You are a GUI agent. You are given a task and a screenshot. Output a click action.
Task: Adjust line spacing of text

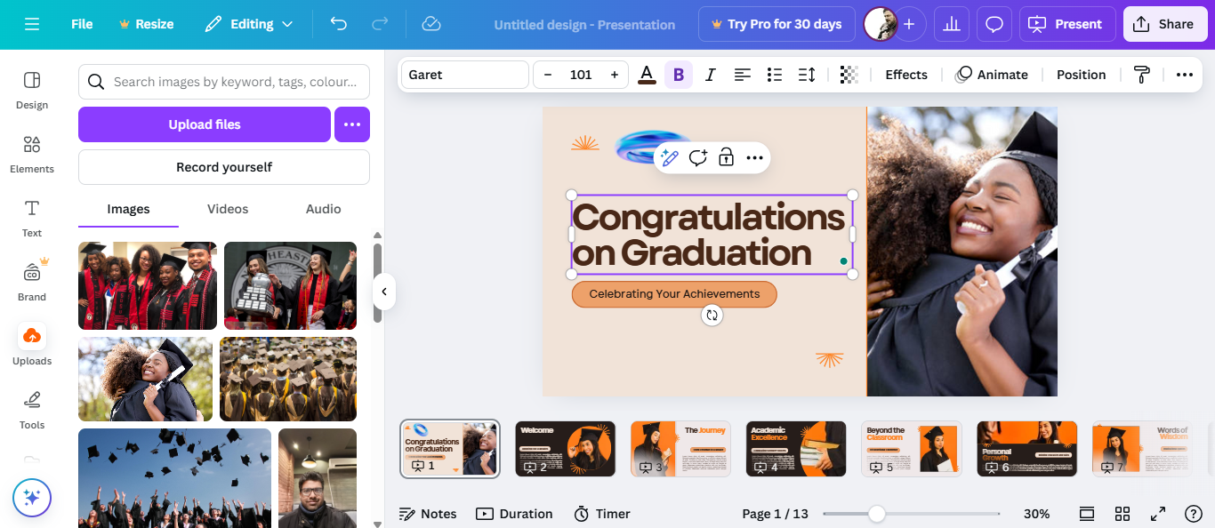pyautogui.click(x=806, y=75)
